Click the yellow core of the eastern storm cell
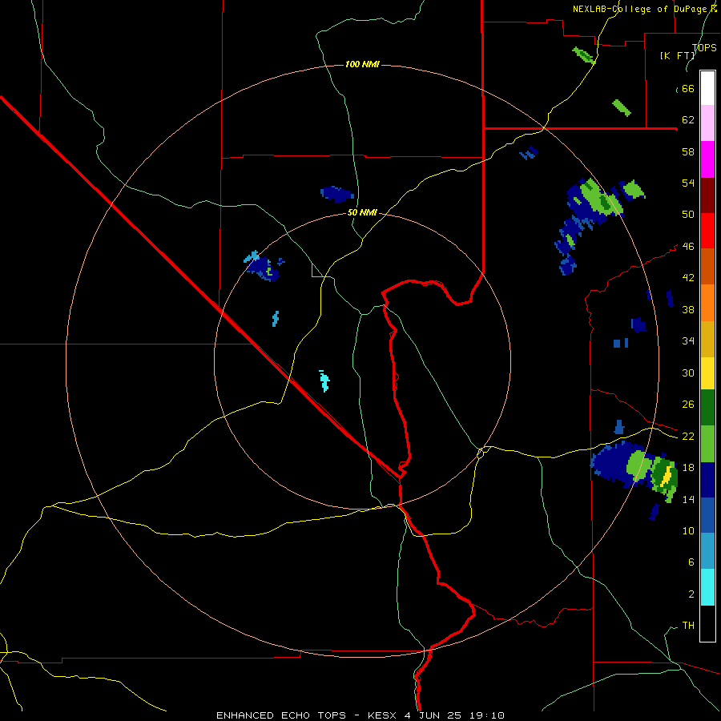 [x=666, y=477]
